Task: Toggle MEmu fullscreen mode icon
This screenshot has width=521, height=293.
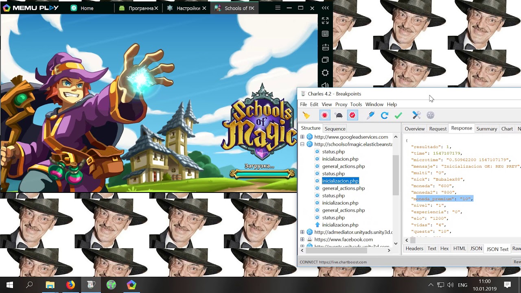Action: coord(325,20)
